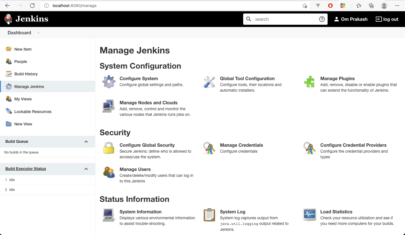This screenshot has width=405, height=235.
Task: Open New Item in the sidebar
Action: click(x=23, y=49)
